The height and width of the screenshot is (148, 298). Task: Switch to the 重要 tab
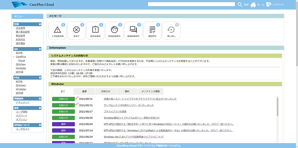[84, 91]
